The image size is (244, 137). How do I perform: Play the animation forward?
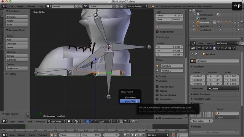pyautogui.click(x=136, y=135)
